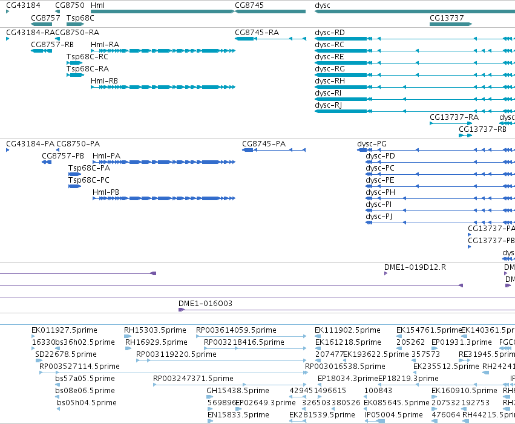This screenshot has width=515, height=424.
Task: Click CG13737-RA transcript
Action: tap(451, 123)
